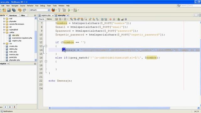This screenshot has width=201, height=113.
Task: Click the Debug Project icon
Action: point(75,10)
